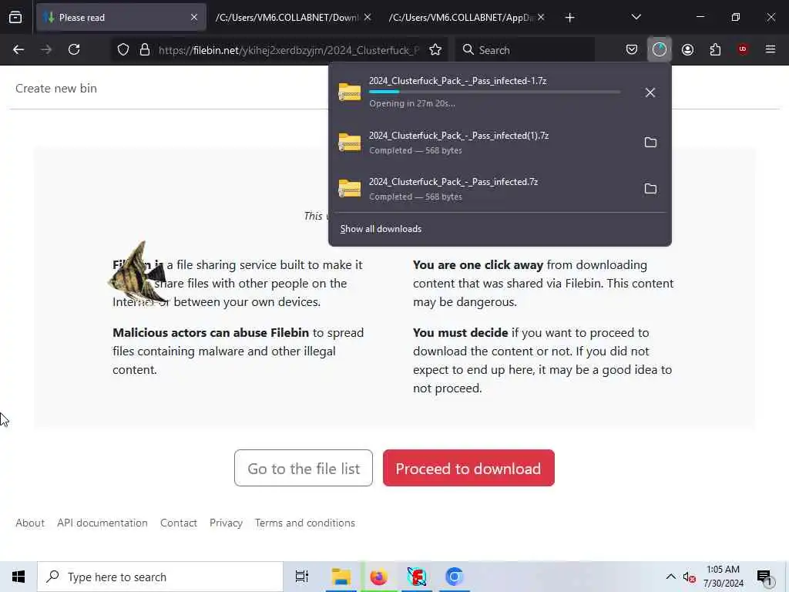The width and height of the screenshot is (789, 592).
Task: Click the Firefox View icon in the tab bar
Action: click(x=15, y=17)
